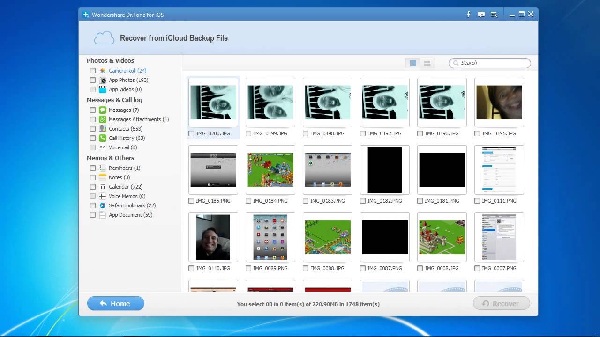Click the selection size status text
Image resolution: width=600 pixels, height=337 pixels.
(x=308, y=304)
